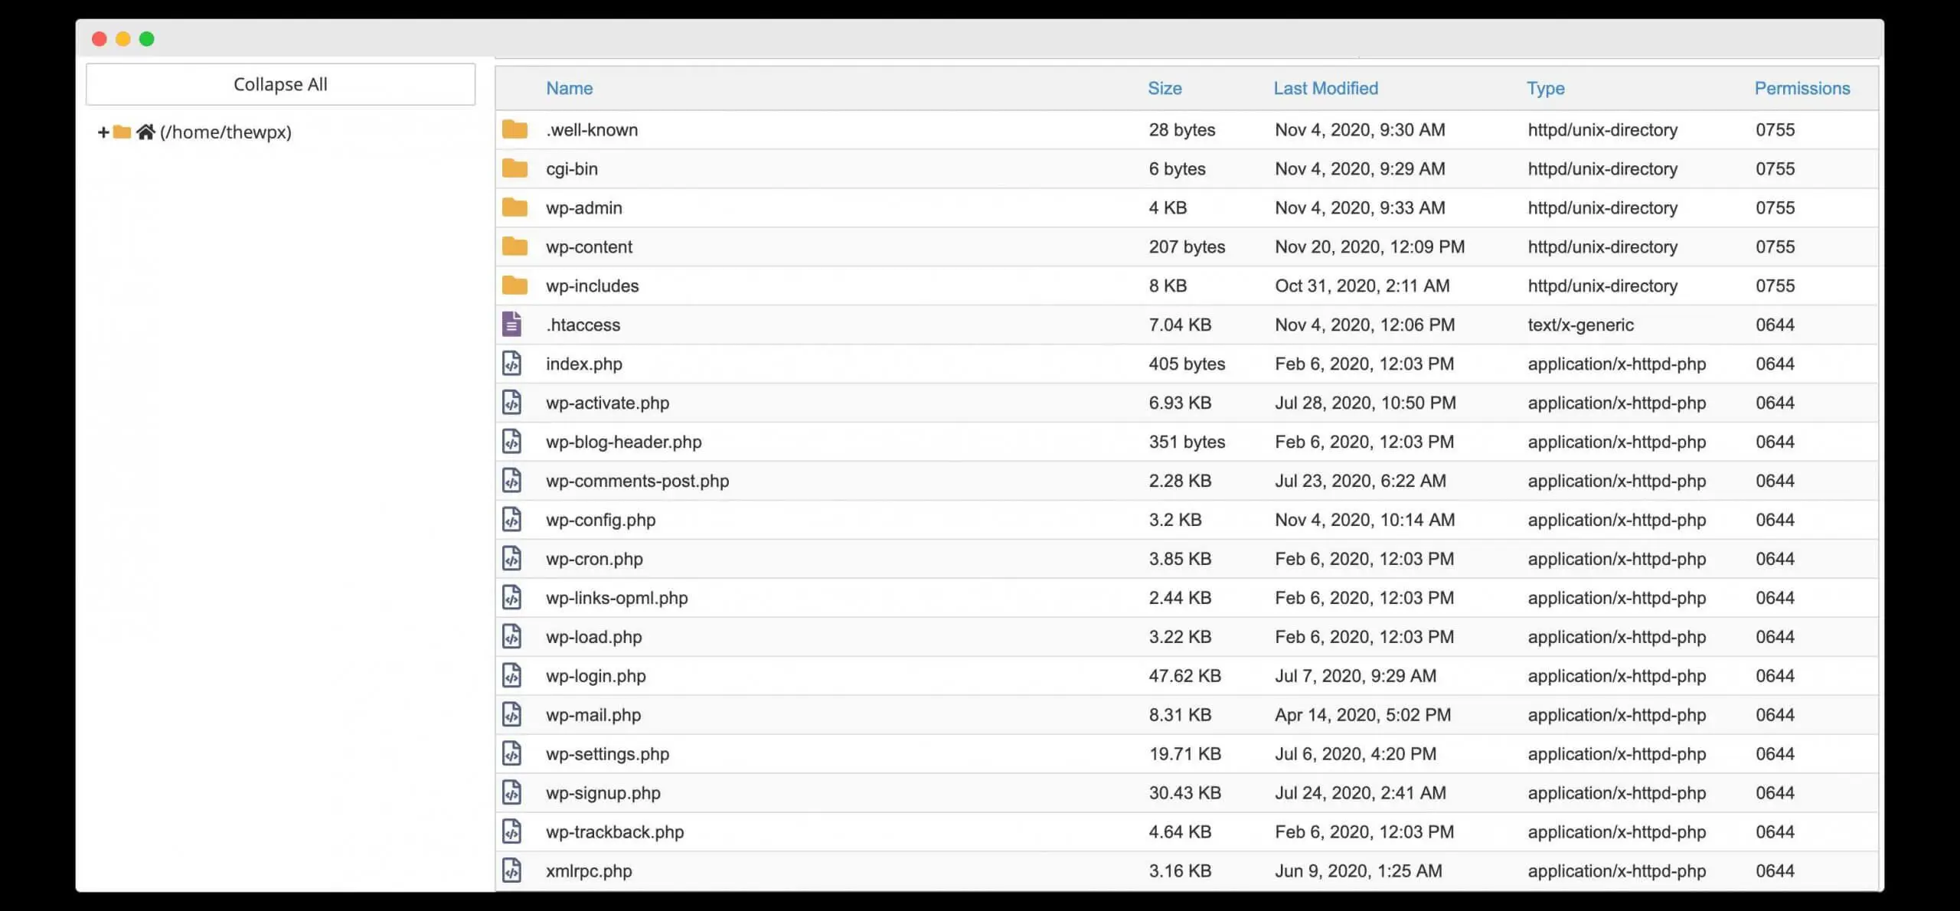
Task: Expand the /home/thewpx directory tree
Action: tap(103, 132)
